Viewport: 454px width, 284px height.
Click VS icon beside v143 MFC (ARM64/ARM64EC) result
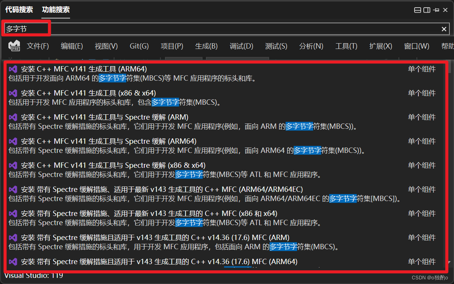(13, 190)
